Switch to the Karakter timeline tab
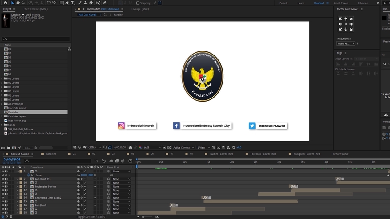Image resolution: width=390 pixels, height=219 pixels. [51, 154]
